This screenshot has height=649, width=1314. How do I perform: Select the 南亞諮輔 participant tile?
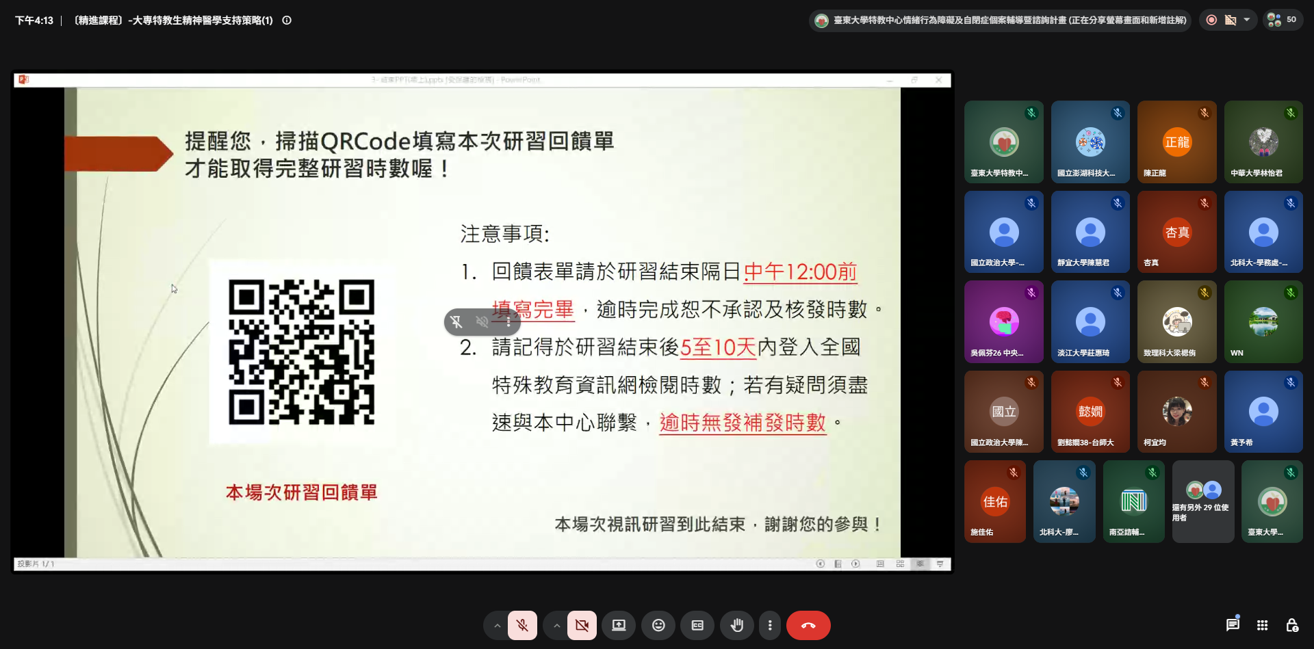(1133, 501)
